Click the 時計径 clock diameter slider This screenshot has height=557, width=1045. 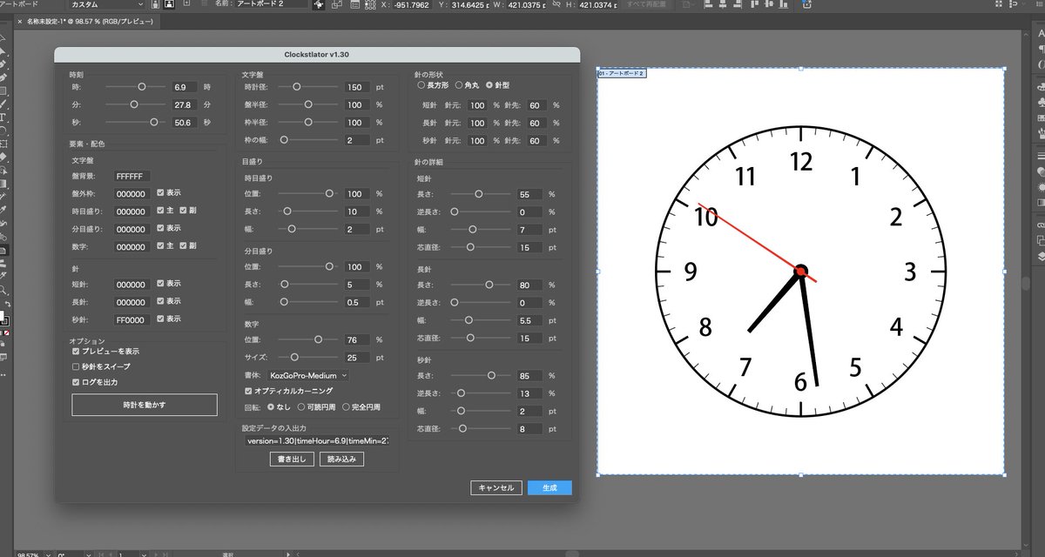pos(307,87)
